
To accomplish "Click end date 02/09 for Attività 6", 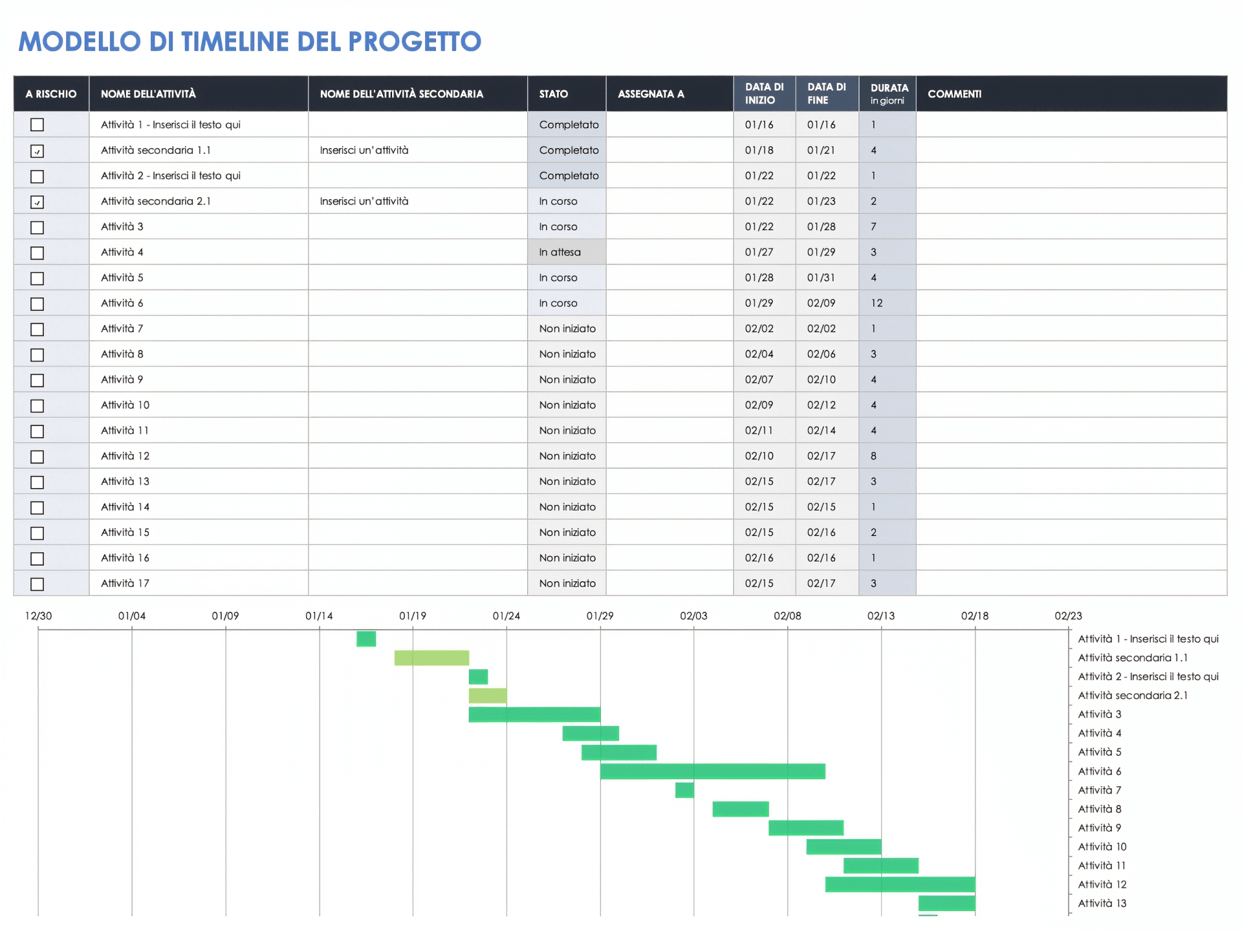I will [x=827, y=303].
